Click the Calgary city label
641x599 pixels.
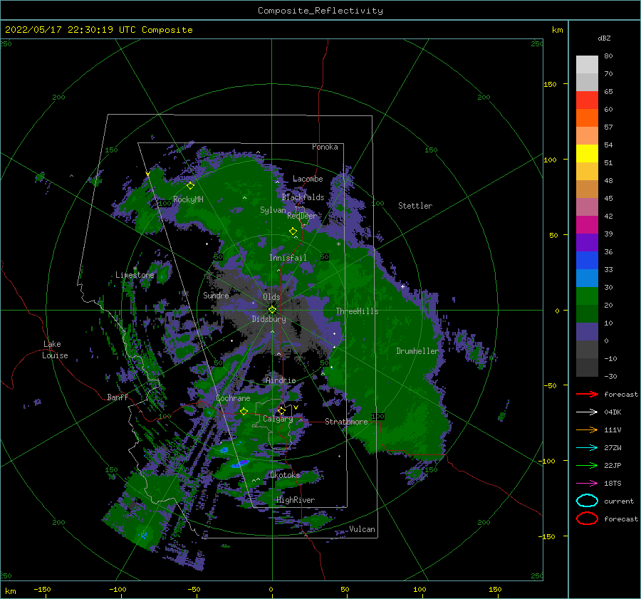tap(278, 419)
